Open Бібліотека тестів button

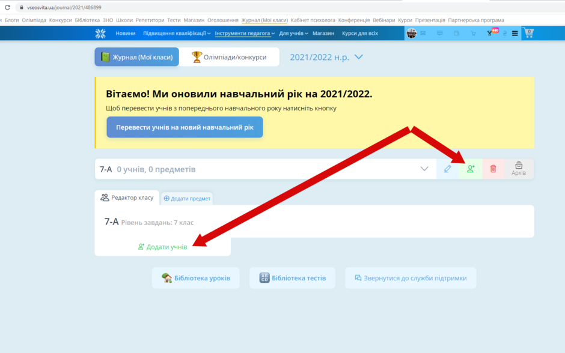point(292,278)
